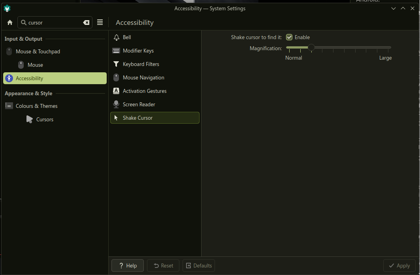Open the Keyboard Filters page
The height and width of the screenshot is (275, 420).
point(155,64)
